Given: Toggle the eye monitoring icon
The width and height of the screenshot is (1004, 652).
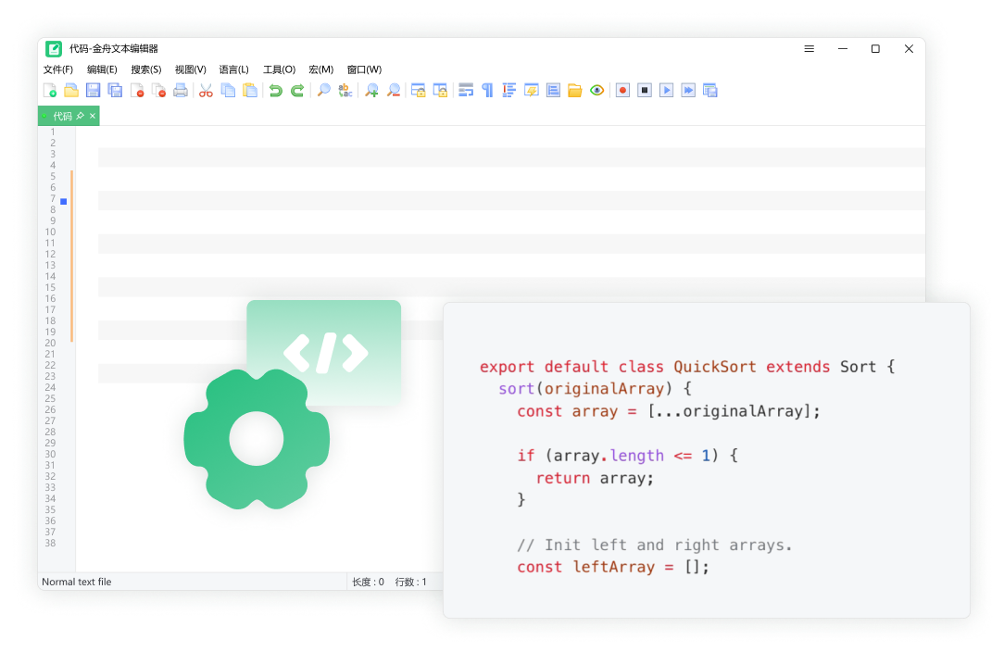Looking at the screenshot, I should point(597,91).
